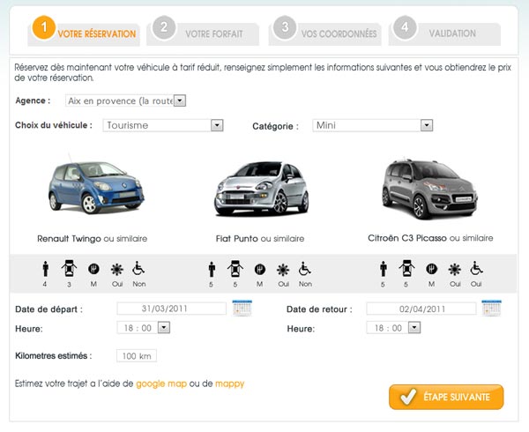529x432 pixels.
Task: Click wheelchair icon under Citroën C3 Picasso
Action: [x=476, y=268]
